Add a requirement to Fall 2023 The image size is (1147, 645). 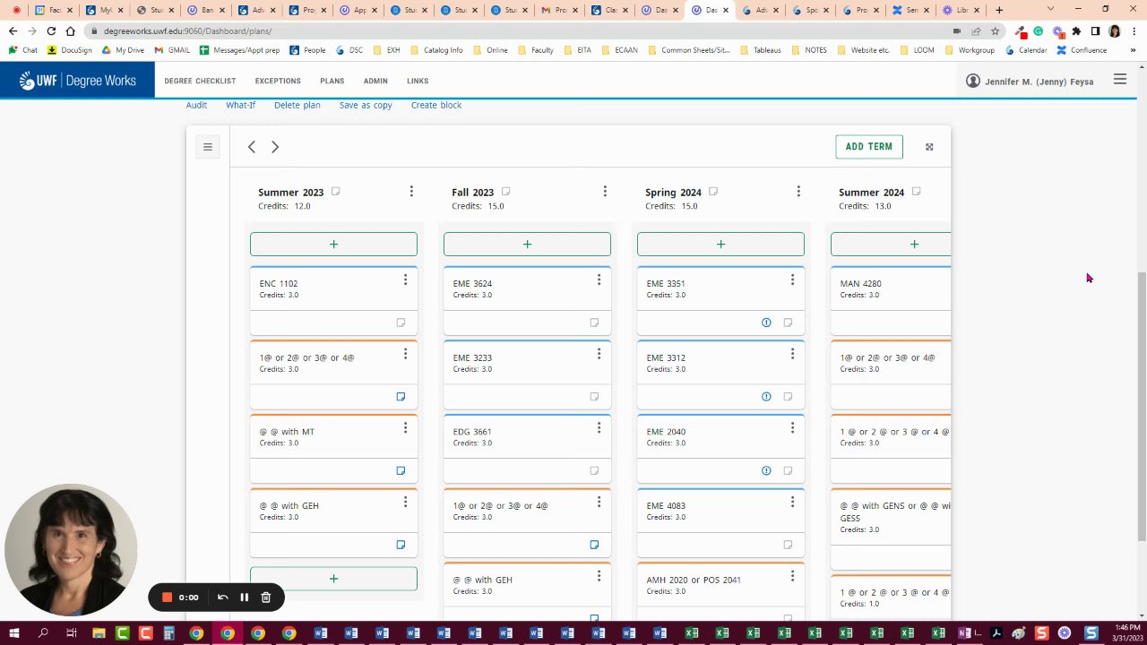[527, 245]
